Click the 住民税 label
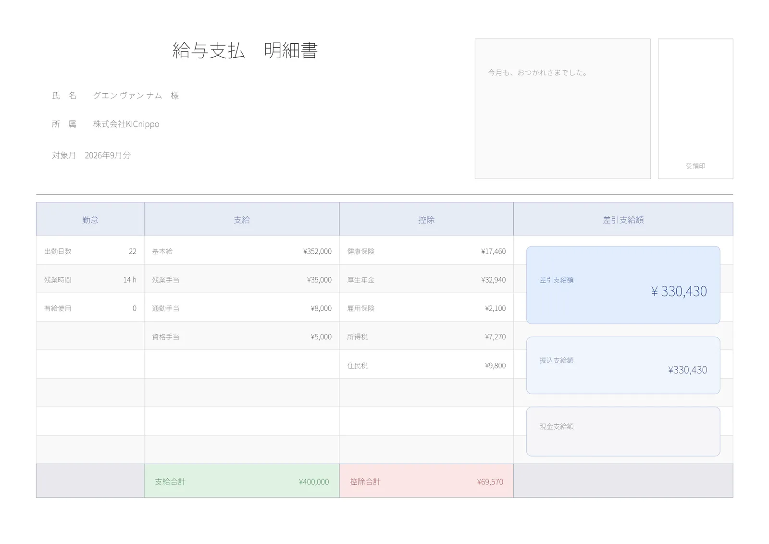Viewport: 769px width, 544px height. tap(358, 366)
